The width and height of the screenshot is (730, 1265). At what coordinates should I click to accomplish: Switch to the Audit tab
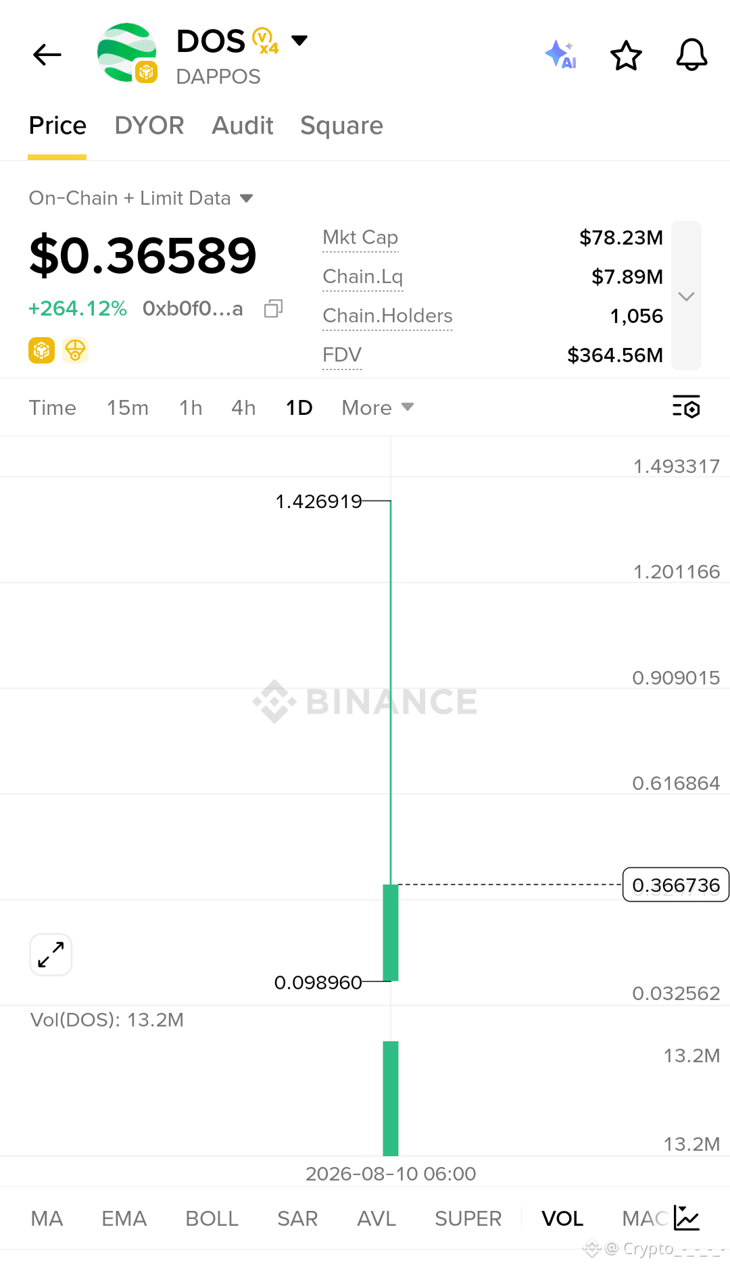(242, 126)
